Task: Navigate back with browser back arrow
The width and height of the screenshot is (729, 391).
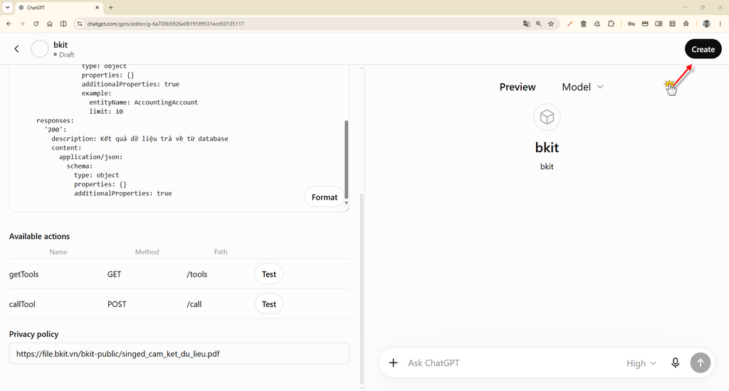Action: click(9, 23)
